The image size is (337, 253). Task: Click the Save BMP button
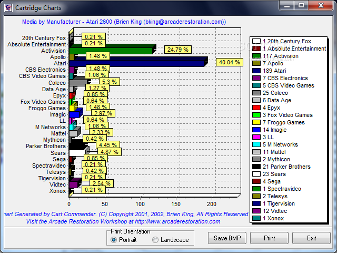[227, 238]
